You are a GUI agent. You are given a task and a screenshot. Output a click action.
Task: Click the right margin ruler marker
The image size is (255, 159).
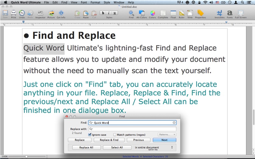226,22
